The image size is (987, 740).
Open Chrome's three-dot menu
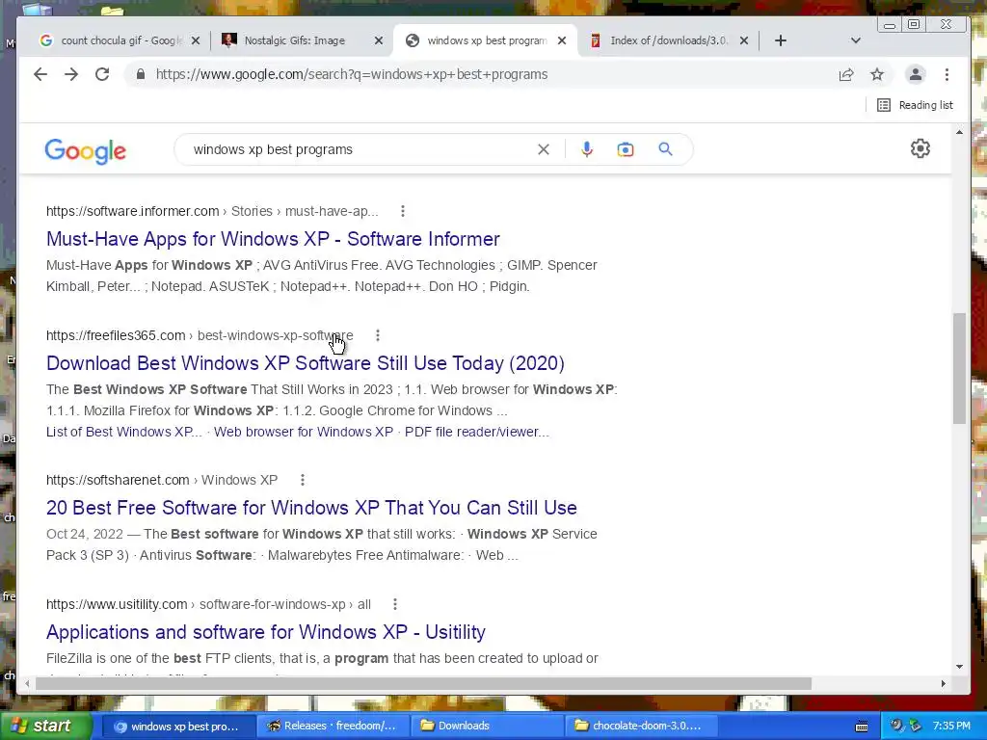(947, 74)
